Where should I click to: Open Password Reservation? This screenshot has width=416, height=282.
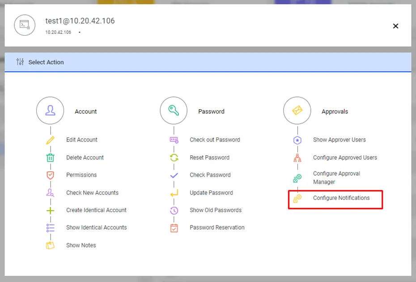click(217, 228)
